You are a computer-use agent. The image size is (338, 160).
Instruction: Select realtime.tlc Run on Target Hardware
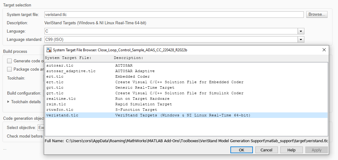point(187,99)
